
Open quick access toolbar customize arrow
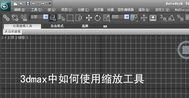(x=50, y=4)
